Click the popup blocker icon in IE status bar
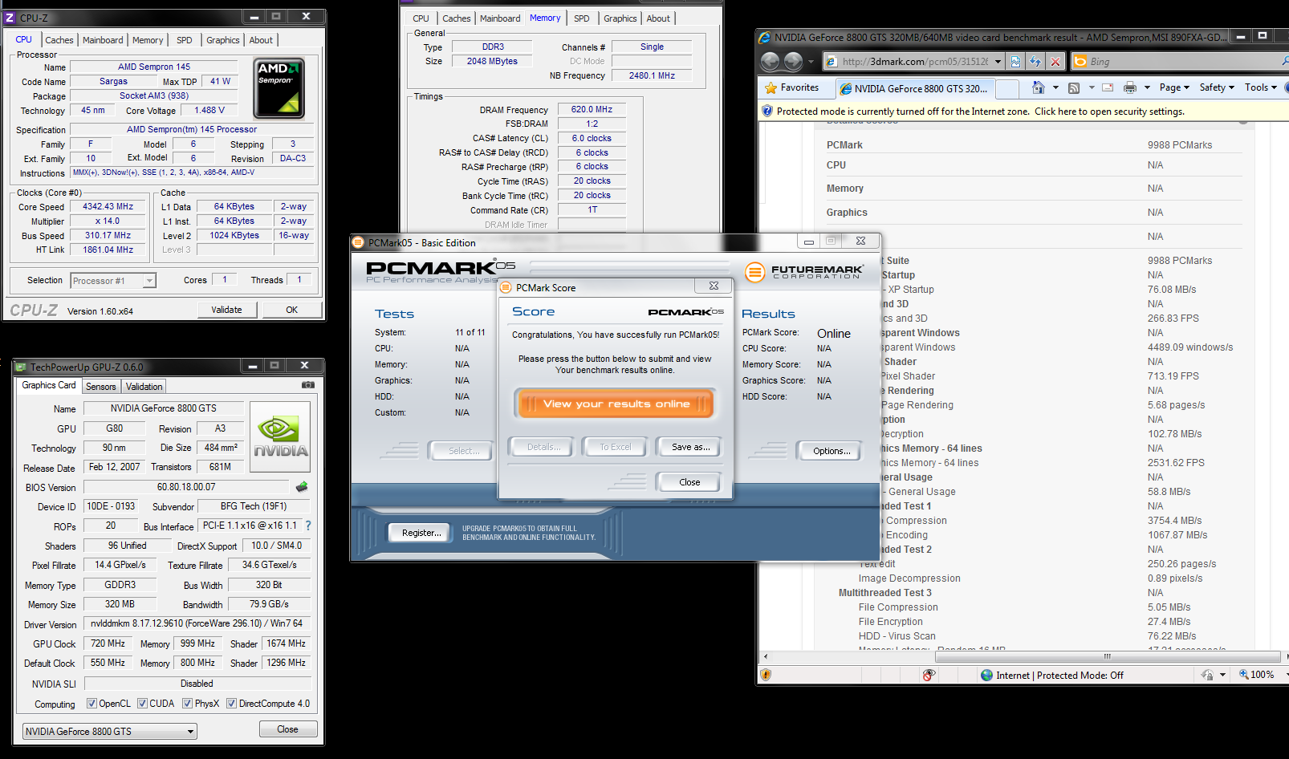Viewport: 1289px width, 759px height. pos(929,675)
